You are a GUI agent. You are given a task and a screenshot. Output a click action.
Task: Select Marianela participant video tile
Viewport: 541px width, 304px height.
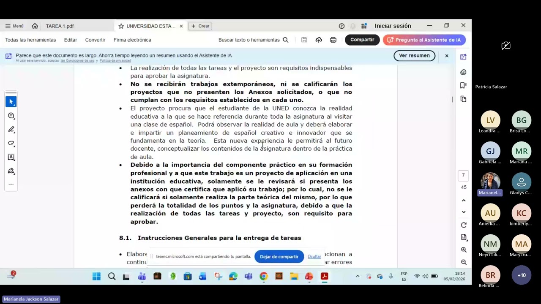point(490,184)
